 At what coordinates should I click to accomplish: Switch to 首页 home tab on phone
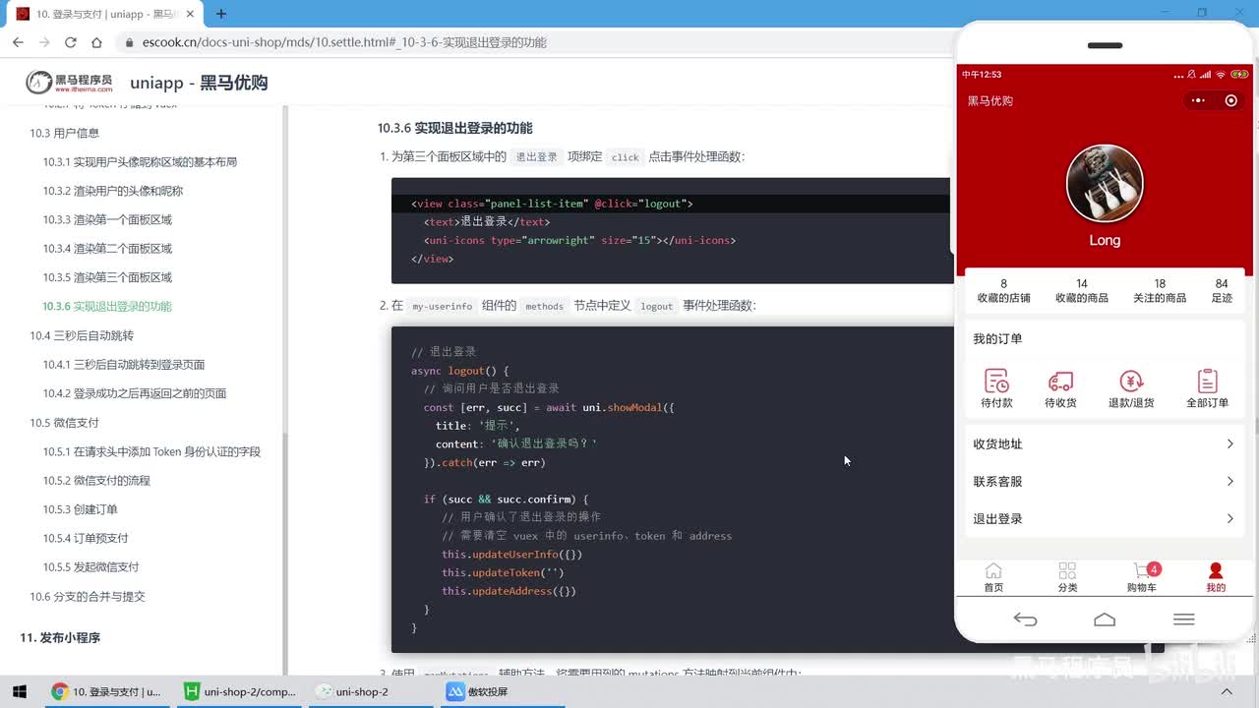[993, 577]
